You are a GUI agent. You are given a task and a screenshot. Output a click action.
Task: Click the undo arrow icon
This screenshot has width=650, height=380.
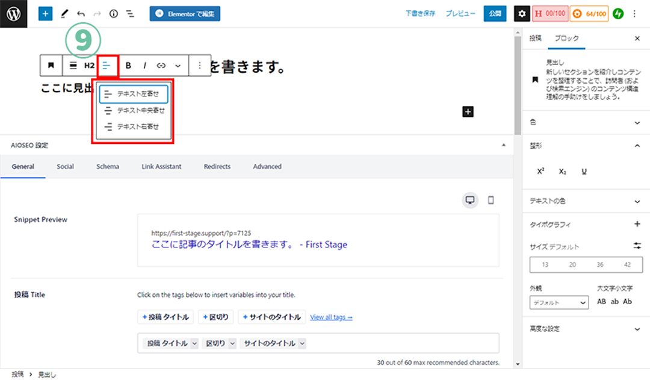[81, 14]
